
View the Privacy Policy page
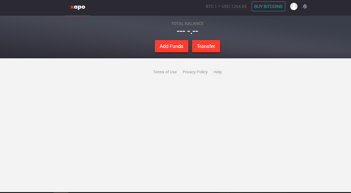(195, 72)
